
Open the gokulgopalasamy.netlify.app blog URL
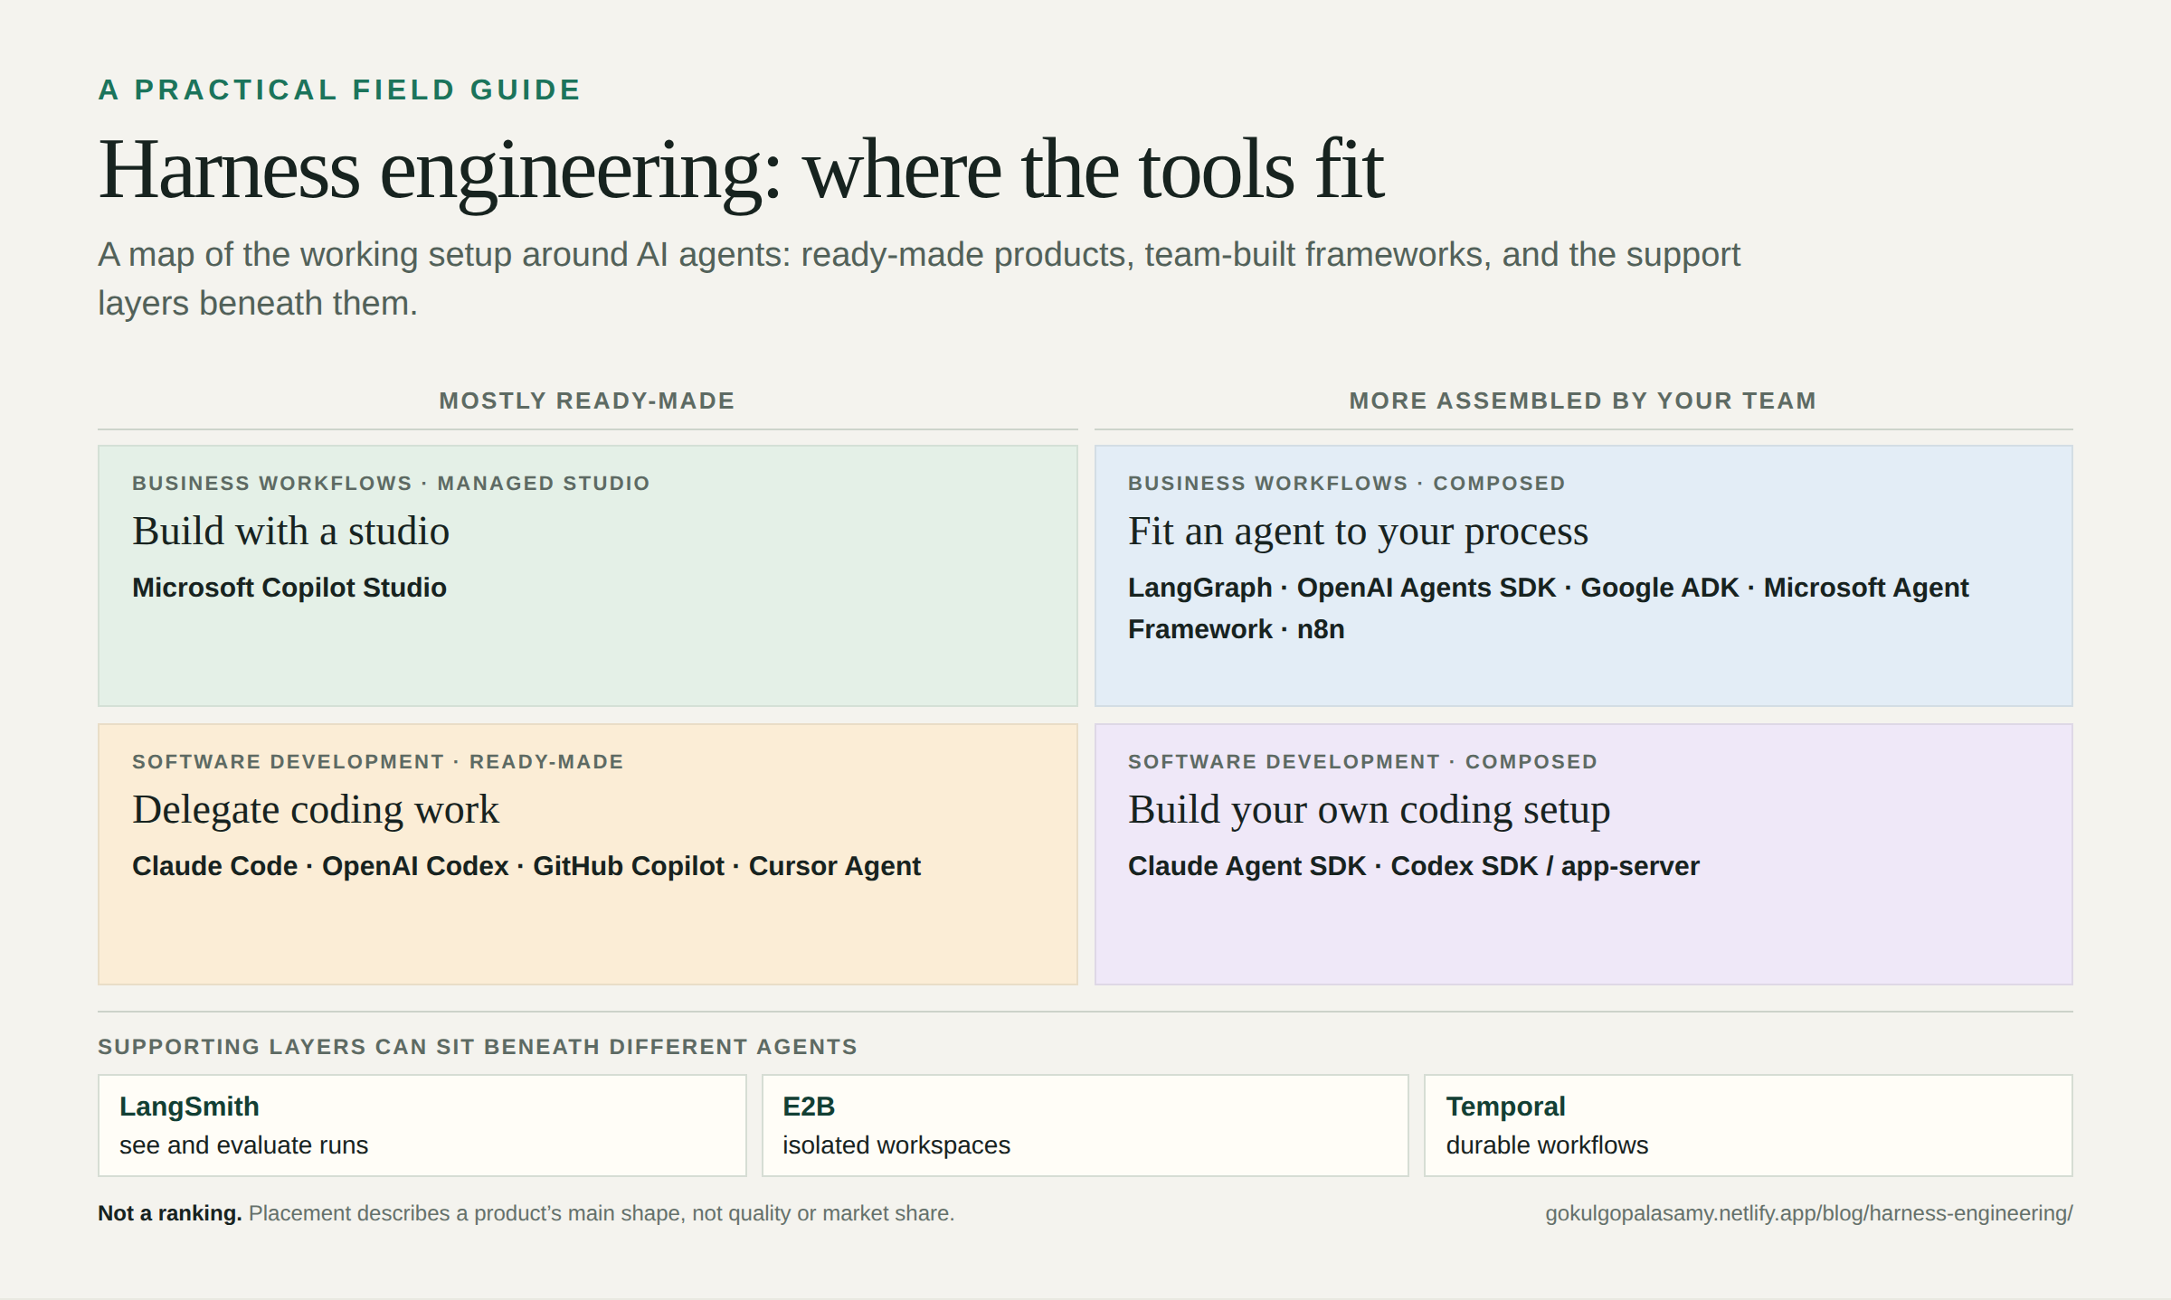(1808, 1213)
